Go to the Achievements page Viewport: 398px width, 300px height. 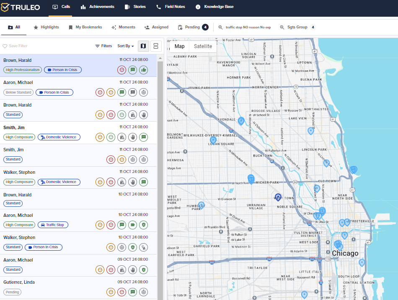pyautogui.click(x=98, y=7)
